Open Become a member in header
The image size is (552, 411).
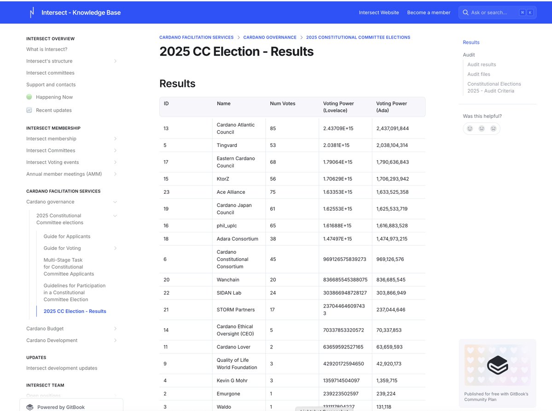pos(429,12)
